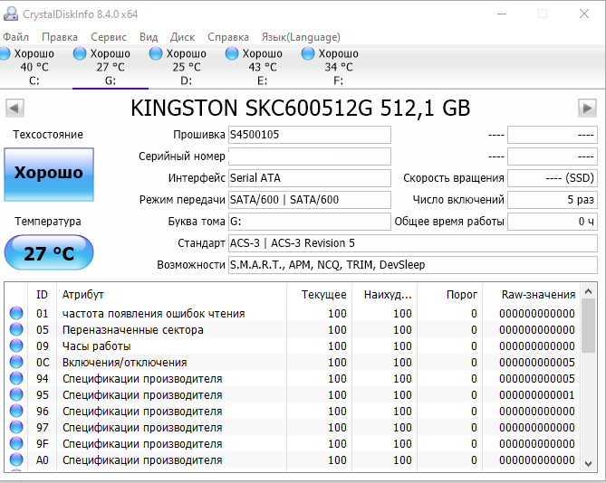The width and height of the screenshot is (606, 483).
Task: Click status orb for attribute 96
Action: click(x=16, y=411)
